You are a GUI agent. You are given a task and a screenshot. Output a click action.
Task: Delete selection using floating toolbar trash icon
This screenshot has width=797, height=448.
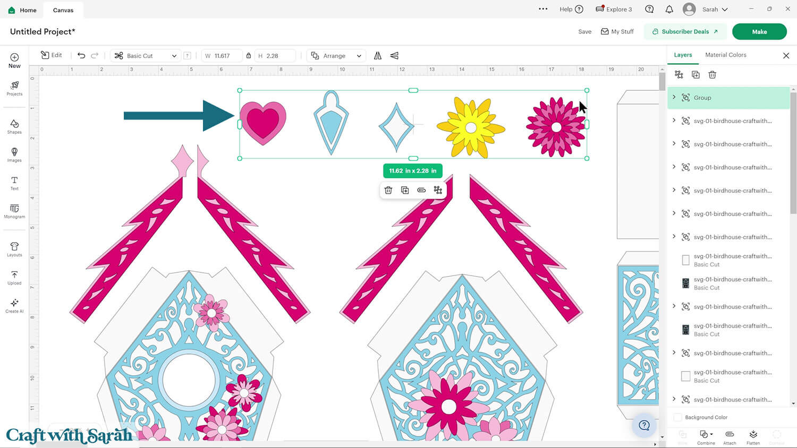tap(388, 190)
